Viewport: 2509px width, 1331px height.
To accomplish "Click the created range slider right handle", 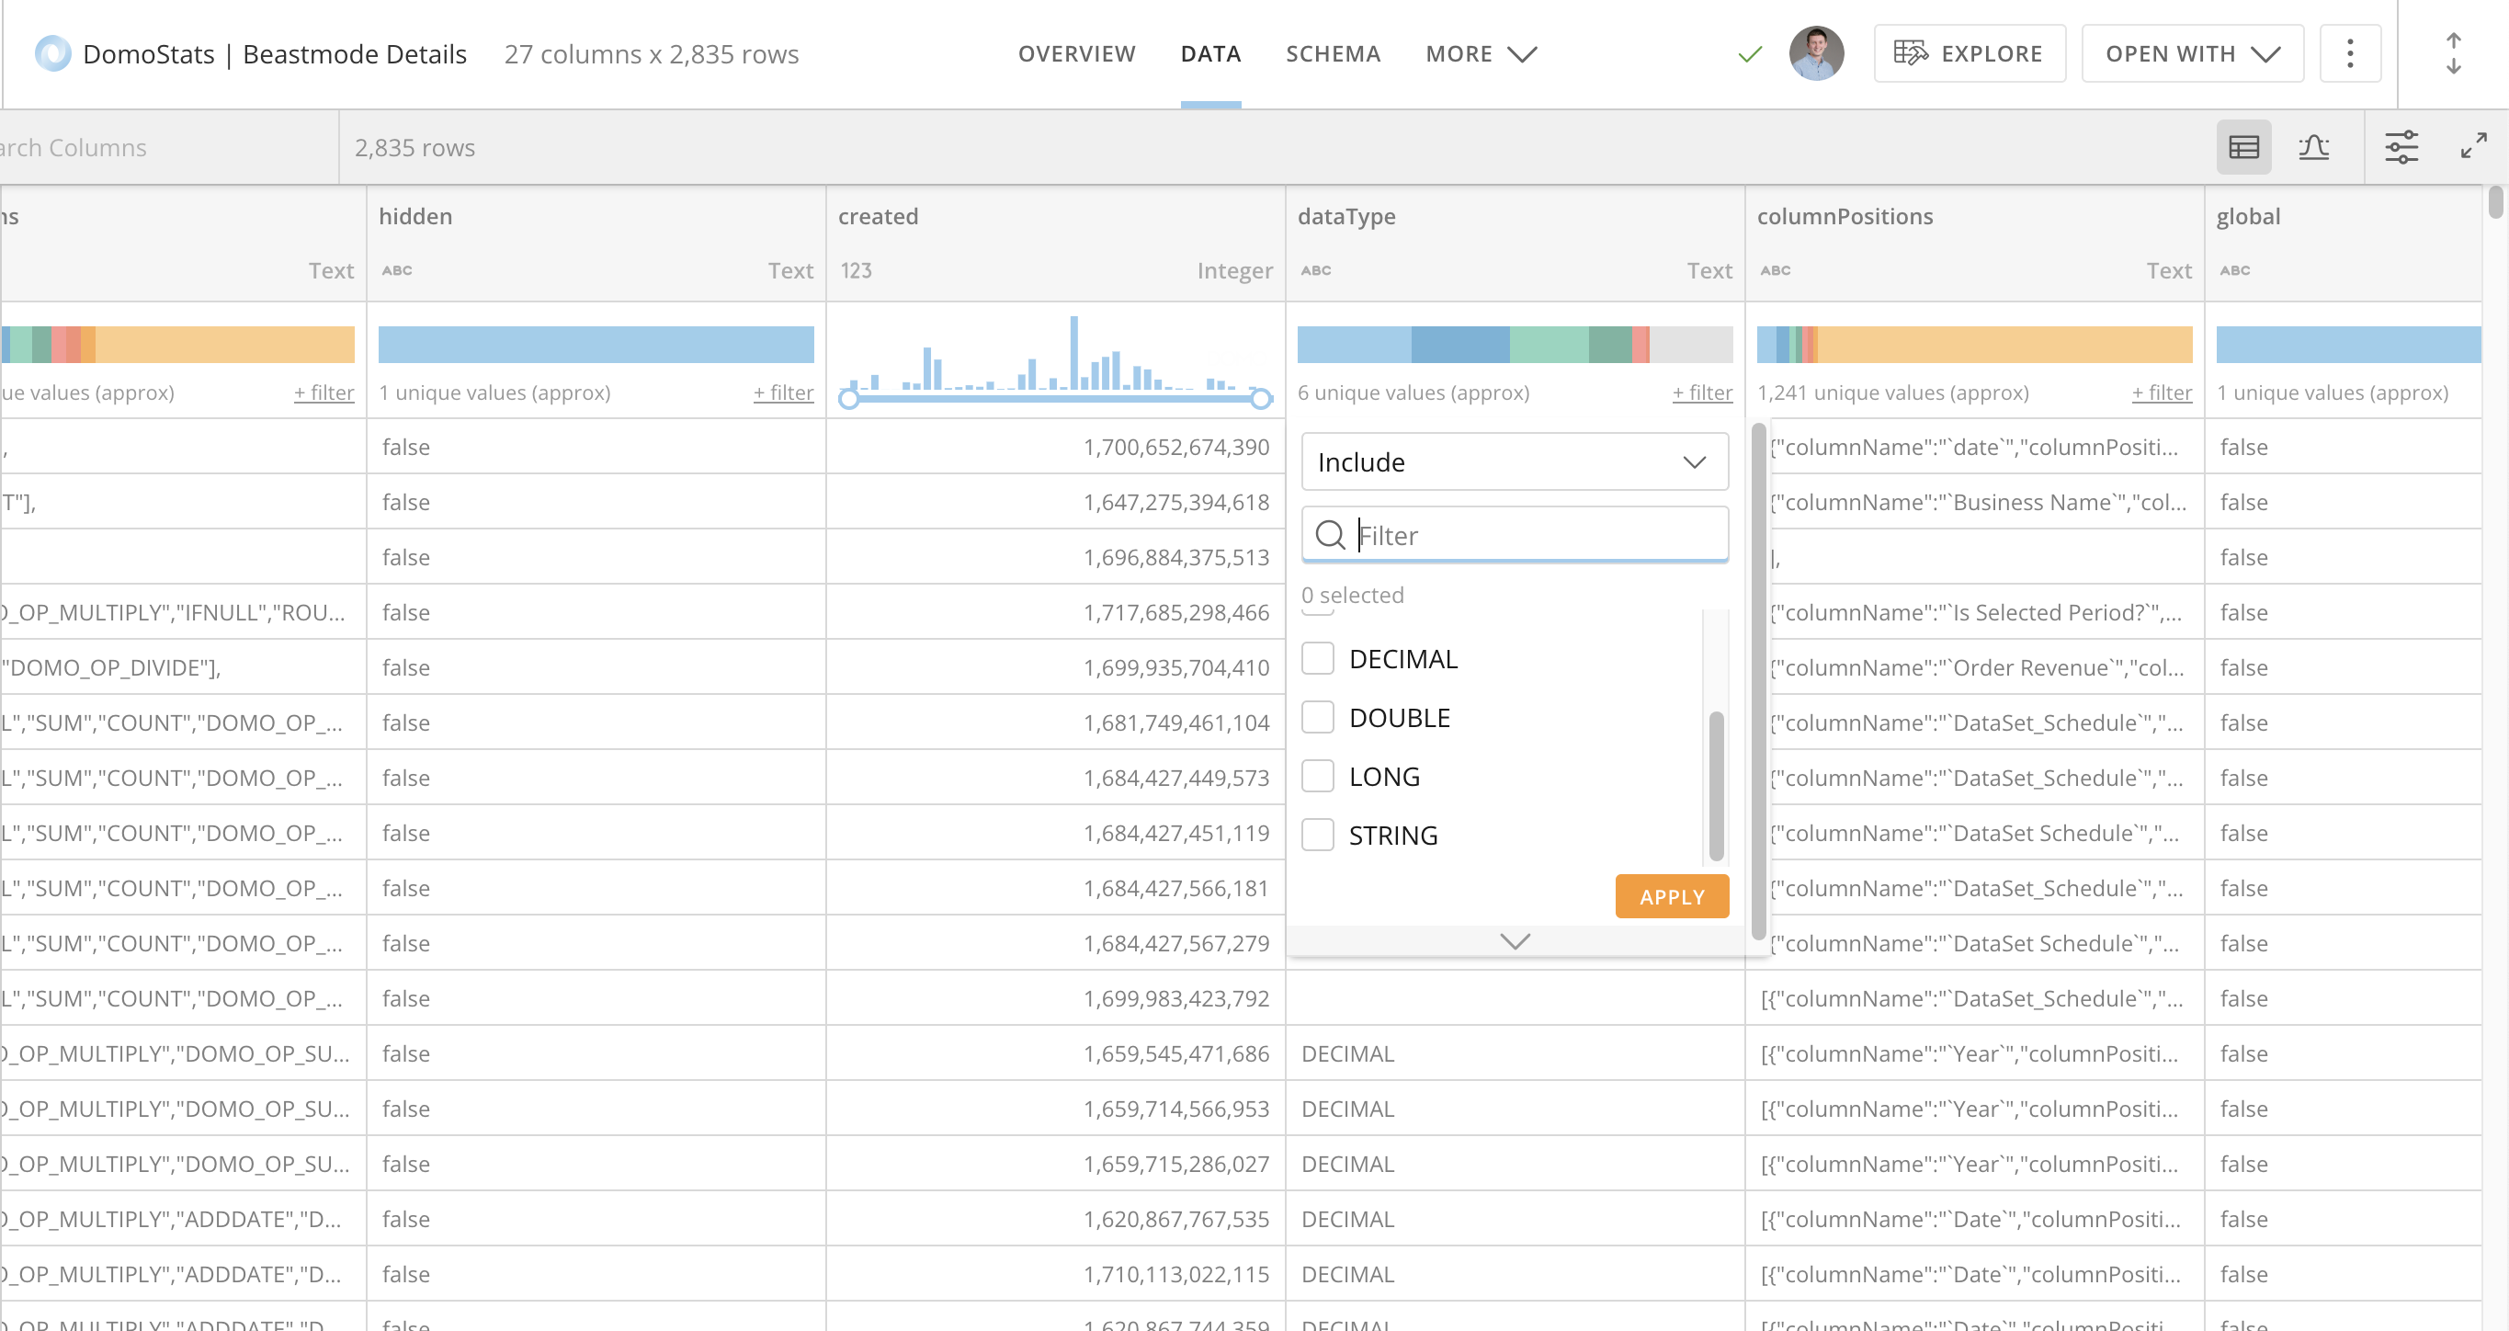I will (x=1260, y=399).
